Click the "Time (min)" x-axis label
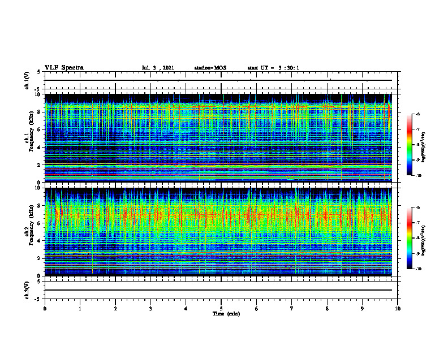 (x=226, y=314)
